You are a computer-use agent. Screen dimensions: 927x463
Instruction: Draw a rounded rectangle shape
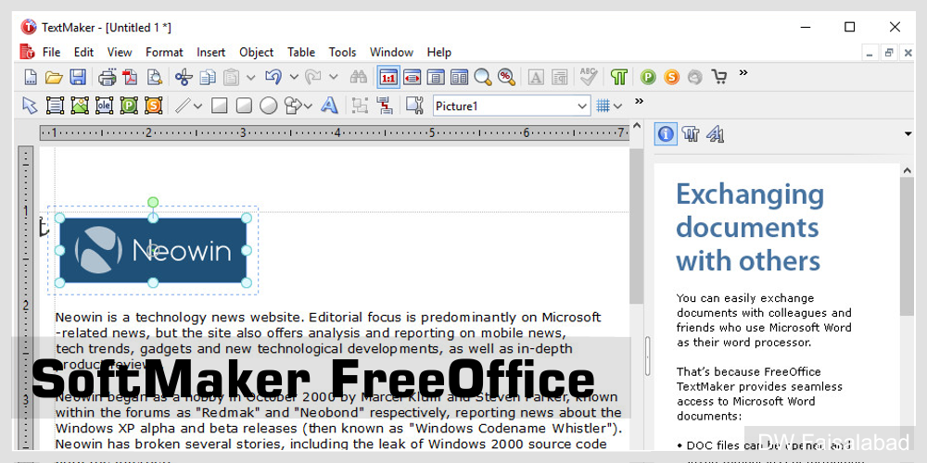[244, 106]
